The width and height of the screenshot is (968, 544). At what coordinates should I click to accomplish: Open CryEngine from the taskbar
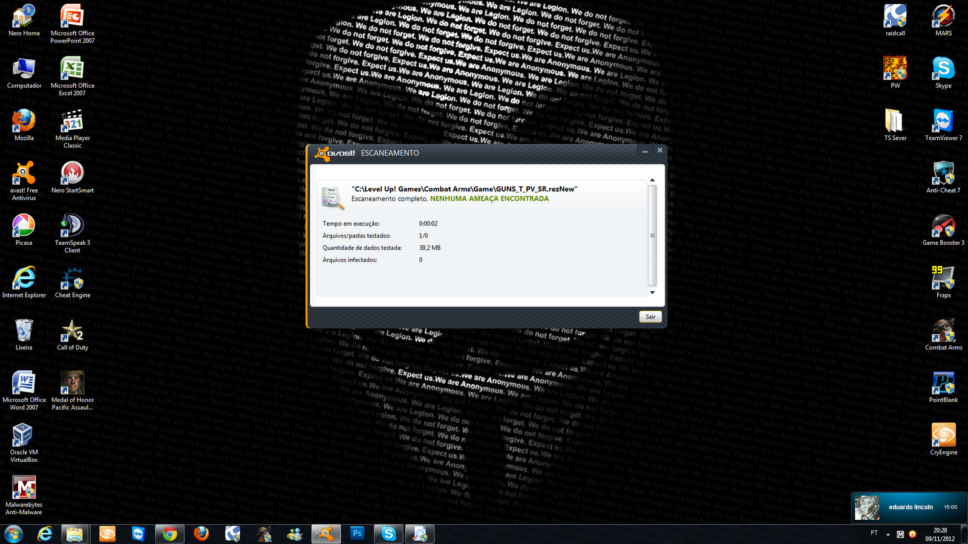[107, 534]
